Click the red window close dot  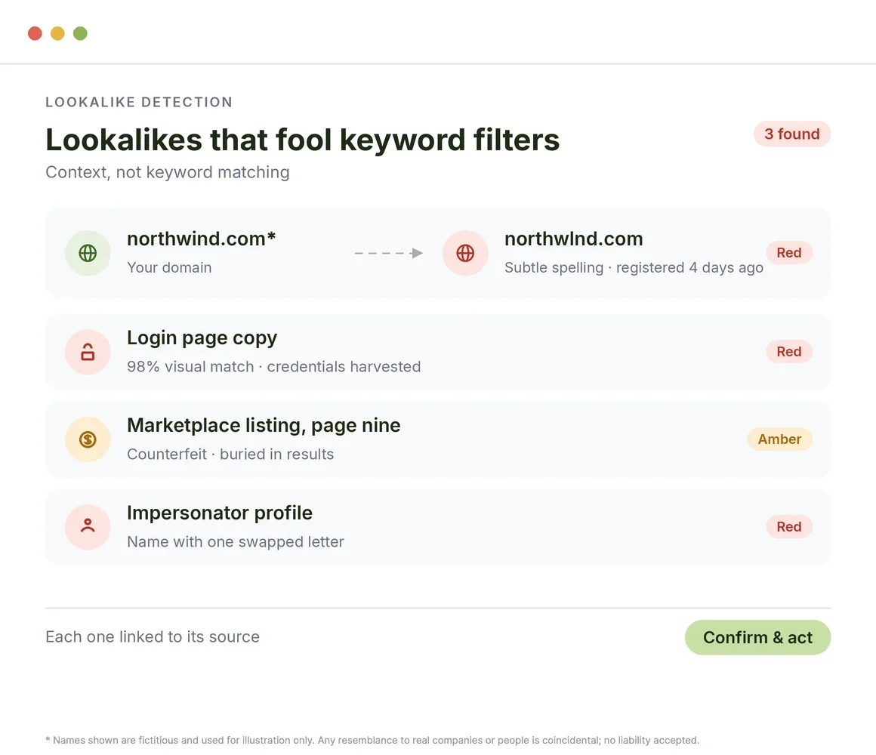[35, 33]
